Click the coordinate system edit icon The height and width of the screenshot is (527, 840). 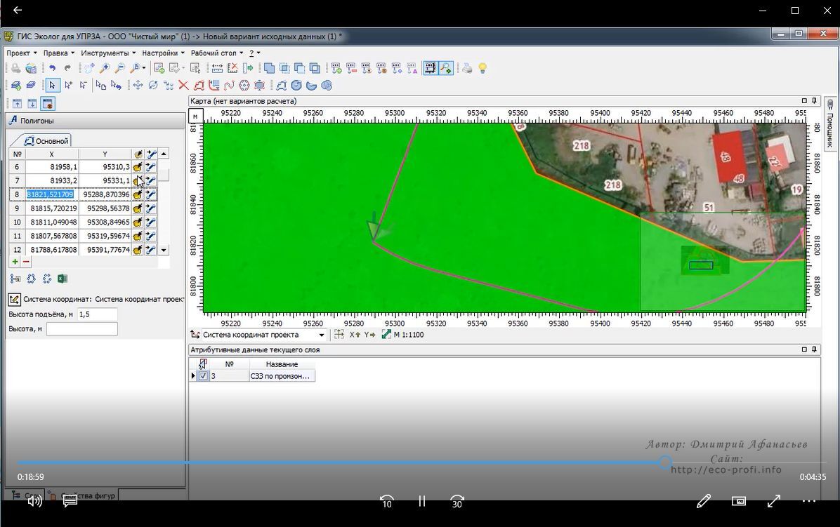click(14, 300)
